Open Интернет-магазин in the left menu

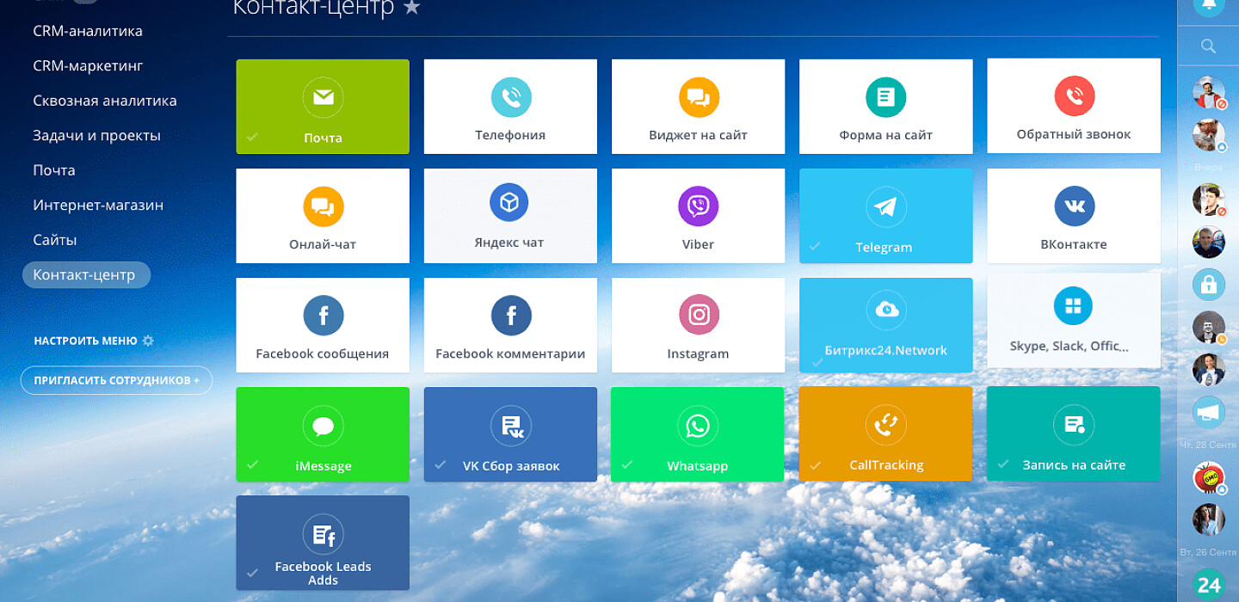click(x=98, y=205)
